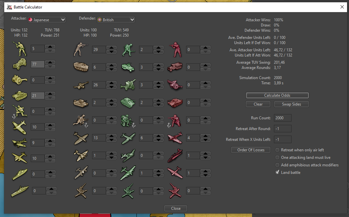Open the Defender nation dropdown
The image size is (349, 217).
point(116,20)
